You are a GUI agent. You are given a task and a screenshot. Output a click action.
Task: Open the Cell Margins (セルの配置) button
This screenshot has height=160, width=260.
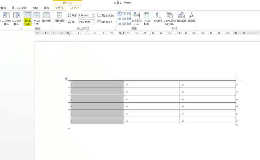(147, 19)
